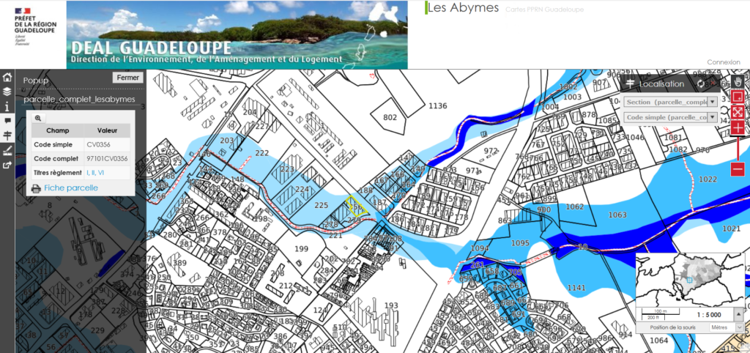
Task: Click the zoom slider bar between plus and minus
Action: (737, 148)
